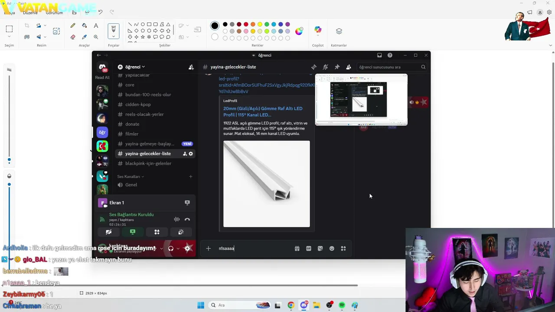Click the Undo arrow in Paint
The width and height of the screenshot is (555, 312).
[x=101, y=12]
